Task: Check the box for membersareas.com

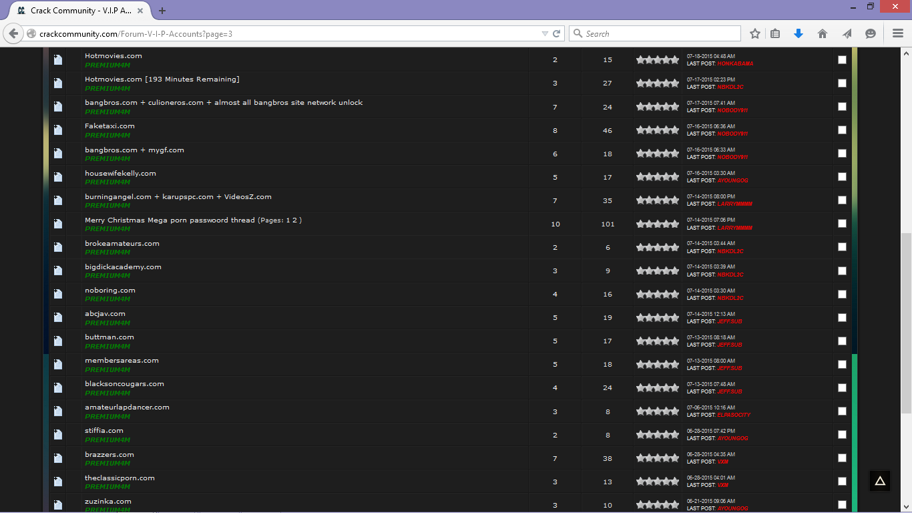Action: coord(842,364)
